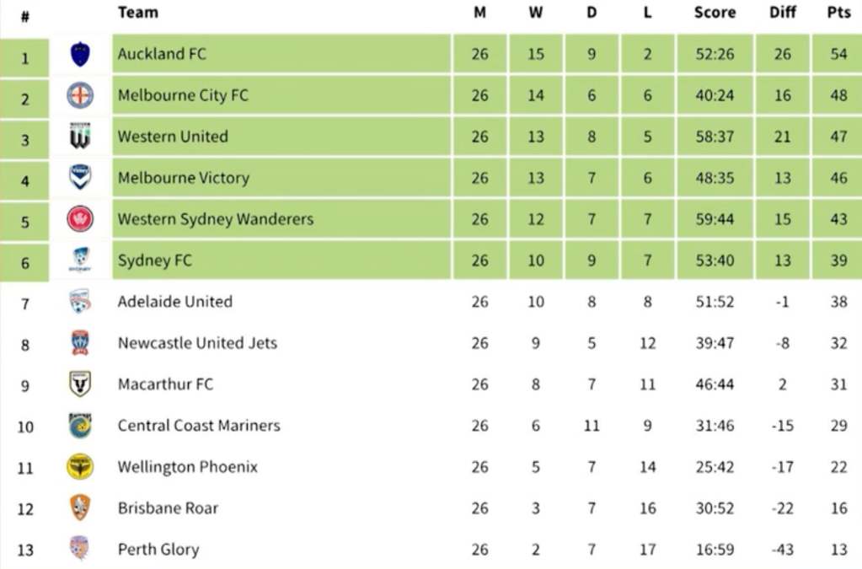862x569 pixels.
Task: Click the Brisbane Roar crest
Action: 80,508
